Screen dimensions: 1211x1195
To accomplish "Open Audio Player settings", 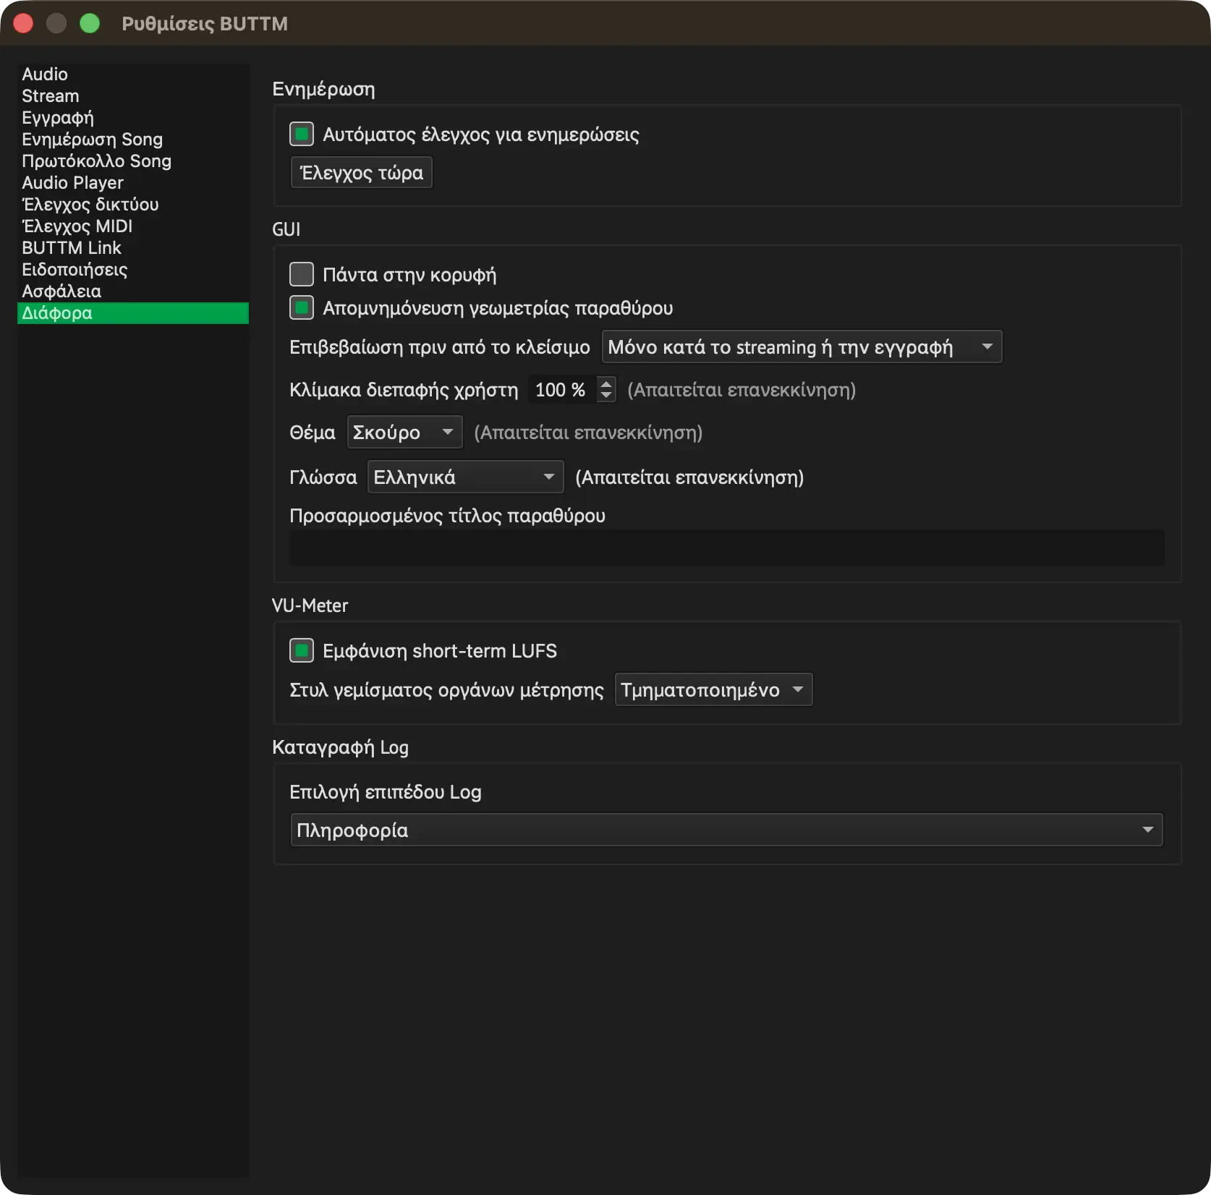I will coord(133,183).
